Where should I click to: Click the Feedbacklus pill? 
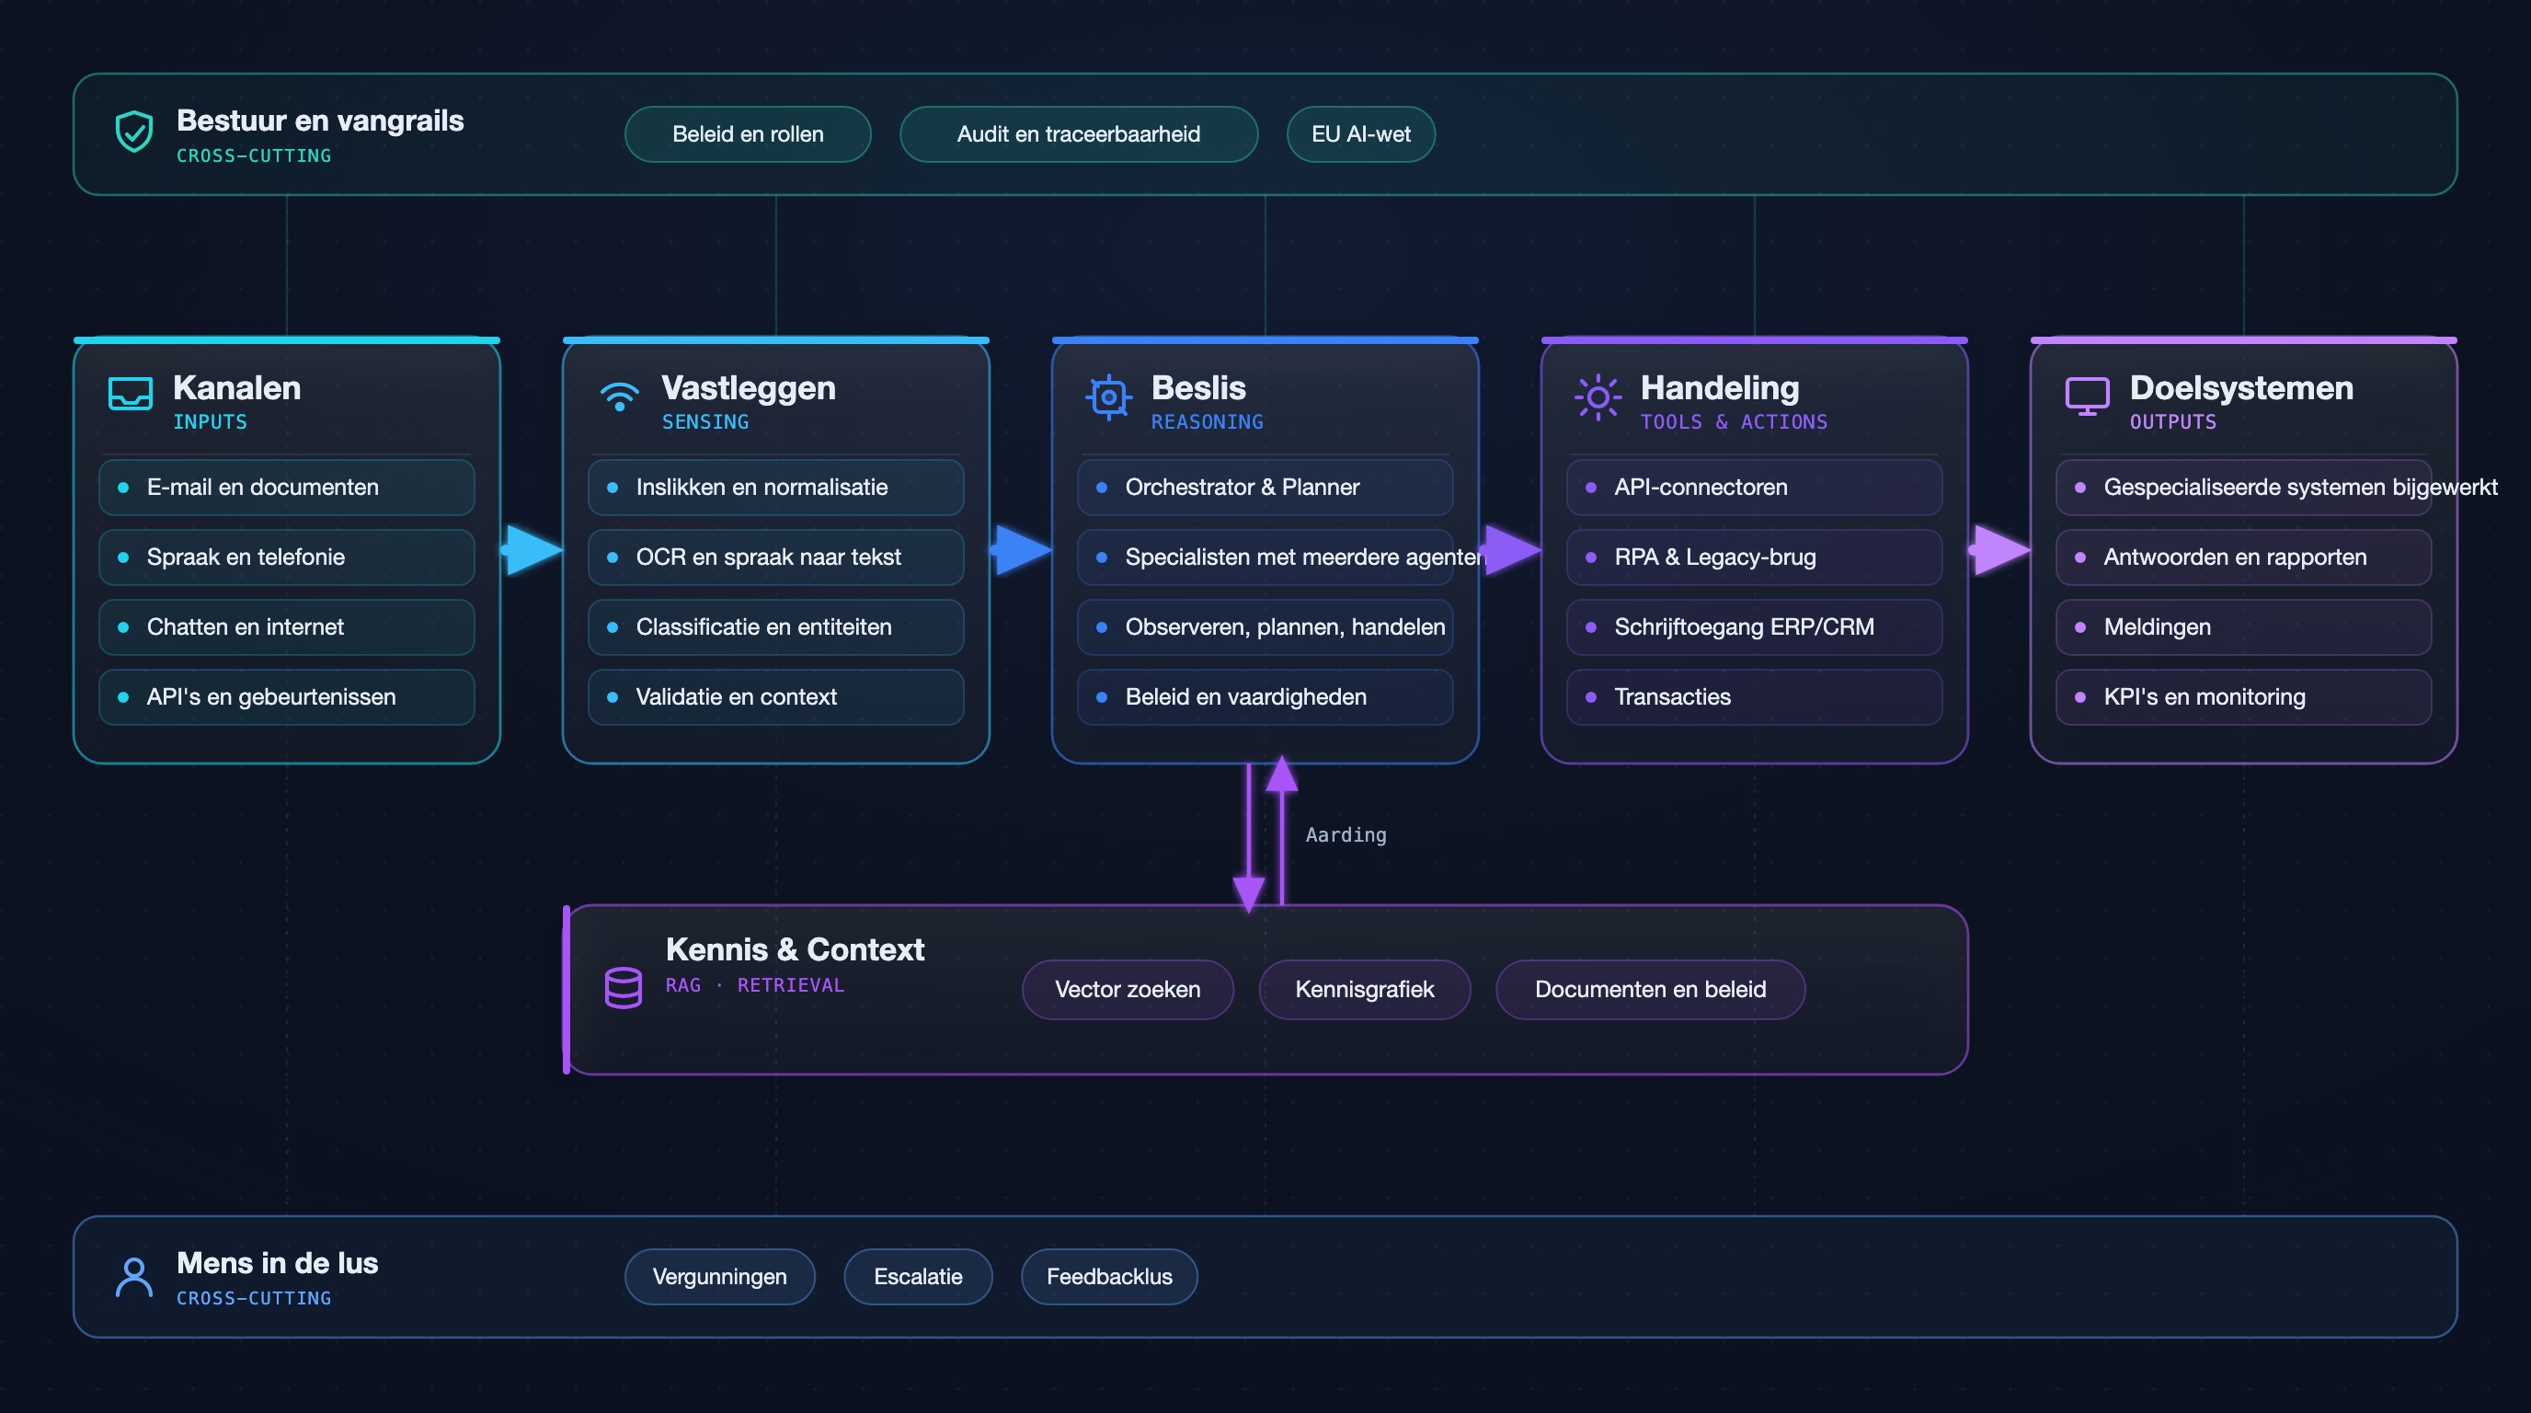click(1109, 1277)
